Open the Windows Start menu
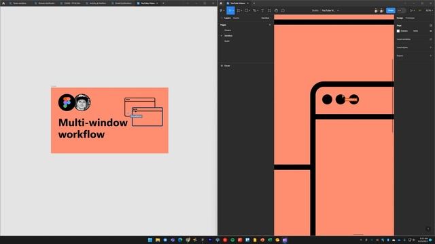The width and height of the screenshot is (435, 244). click(150, 240)
